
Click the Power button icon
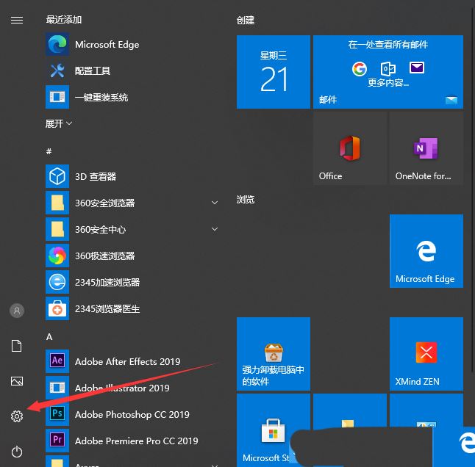pyautogui.click(x=17, y=452)
